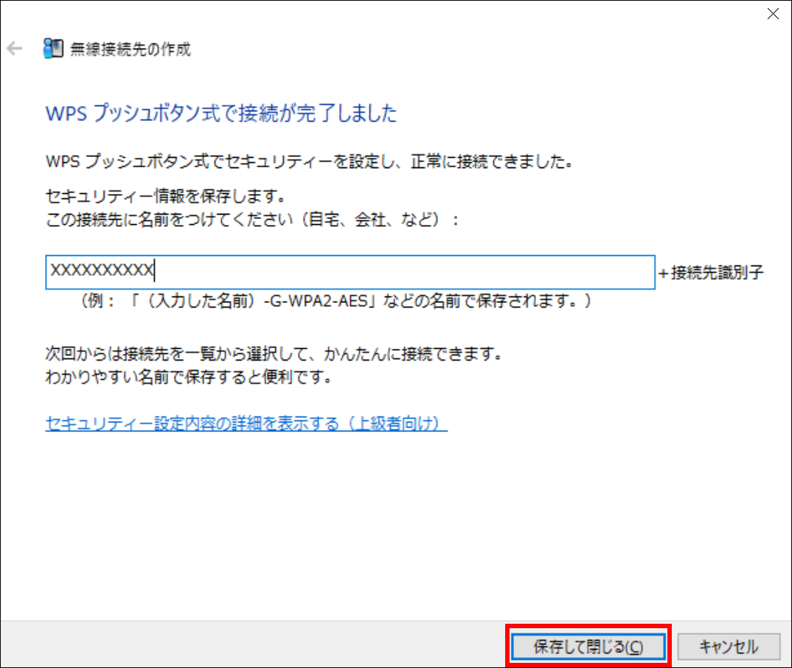Image resolution: width=792 pixels, height=668 pixels.
Task: Click the この接続先に名前をつけてください prompt label
Action: tap(252, 220)
